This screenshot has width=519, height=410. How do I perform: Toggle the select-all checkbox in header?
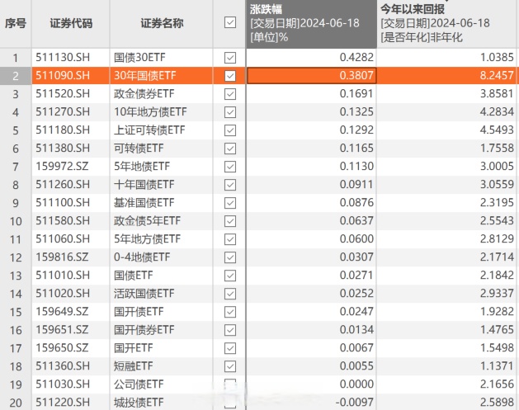(230, 22)
